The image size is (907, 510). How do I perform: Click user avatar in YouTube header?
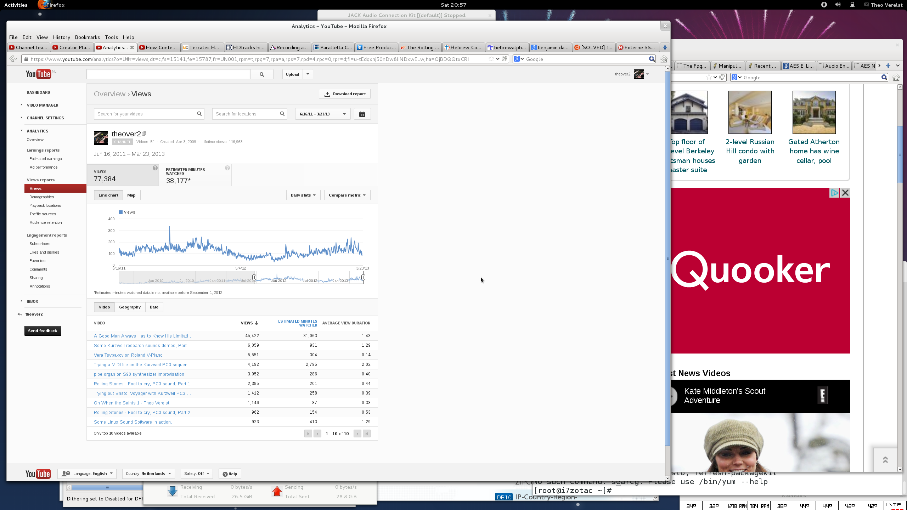639,74
